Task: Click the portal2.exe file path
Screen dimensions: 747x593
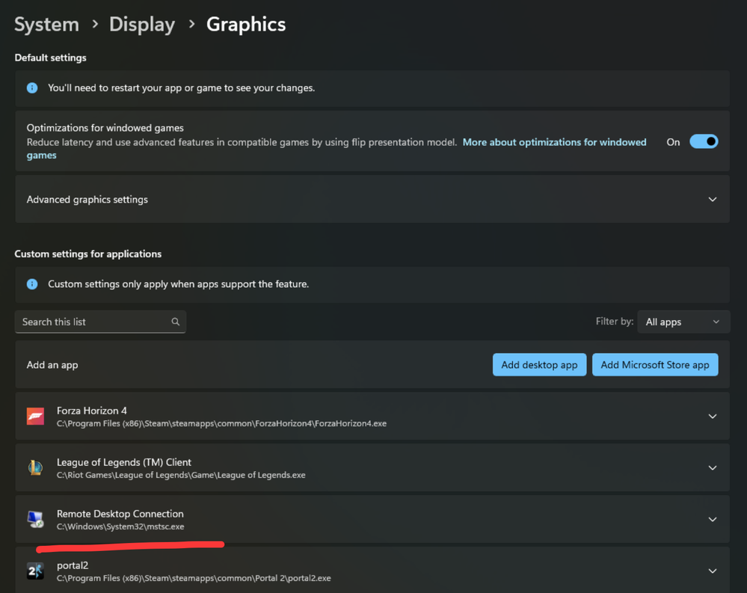Action: pos(194,578)
